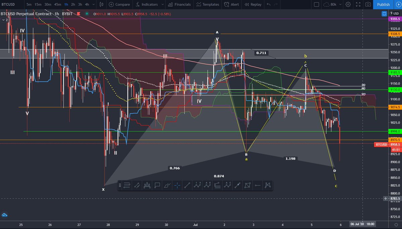Choose the 3h timeframe
Viewport: 402px width, 229px height.
80,4
